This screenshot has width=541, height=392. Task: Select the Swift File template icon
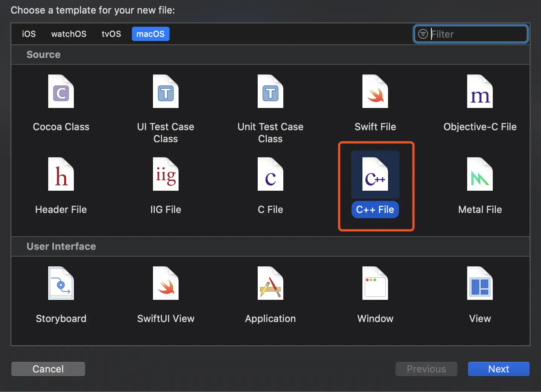(x=375, y=91)
